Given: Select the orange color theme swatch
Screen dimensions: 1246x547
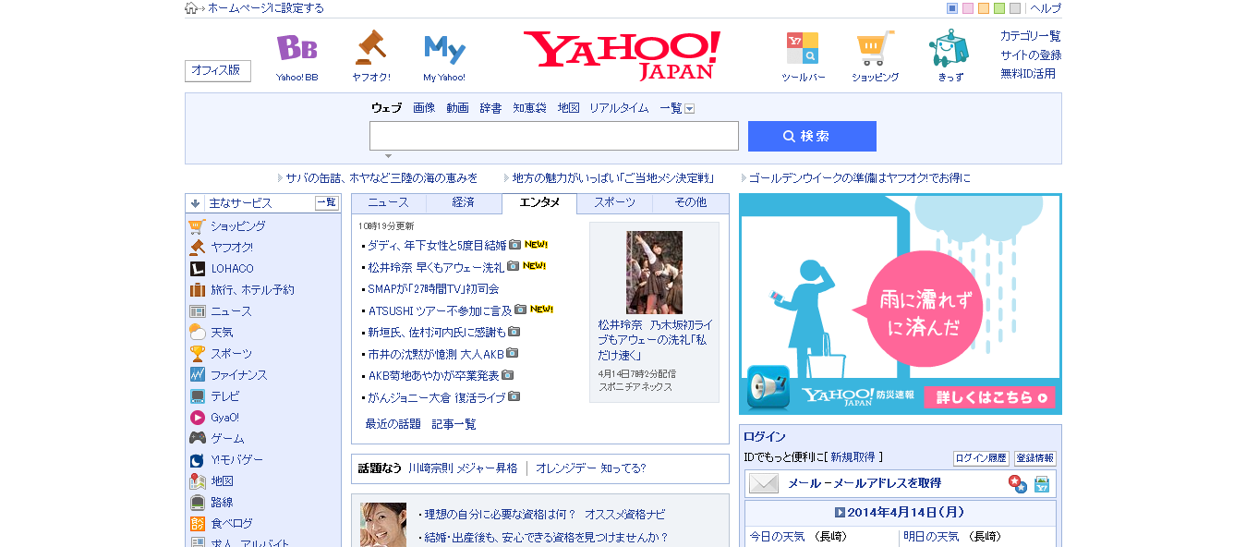Looking at the screenshot, I should tap(984, 8).
